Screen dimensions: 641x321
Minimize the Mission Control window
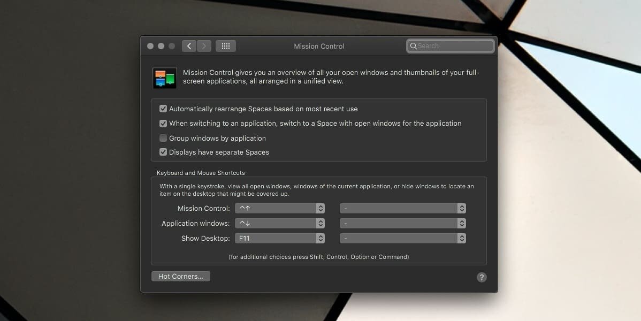161,46
